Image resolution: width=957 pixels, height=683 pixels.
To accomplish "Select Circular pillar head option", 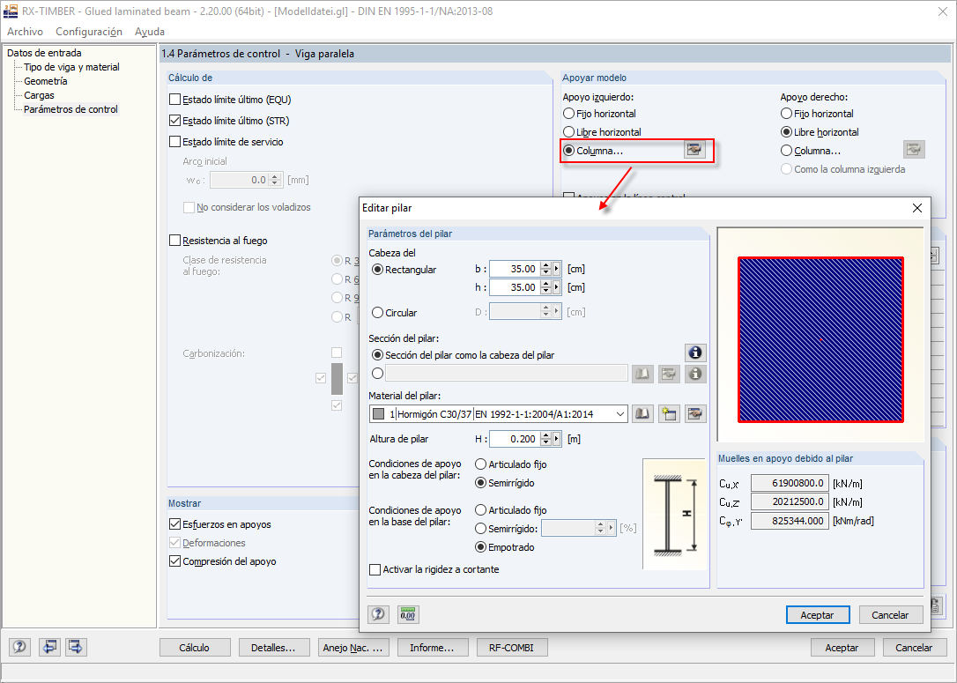I will click(x=378, y=313).
